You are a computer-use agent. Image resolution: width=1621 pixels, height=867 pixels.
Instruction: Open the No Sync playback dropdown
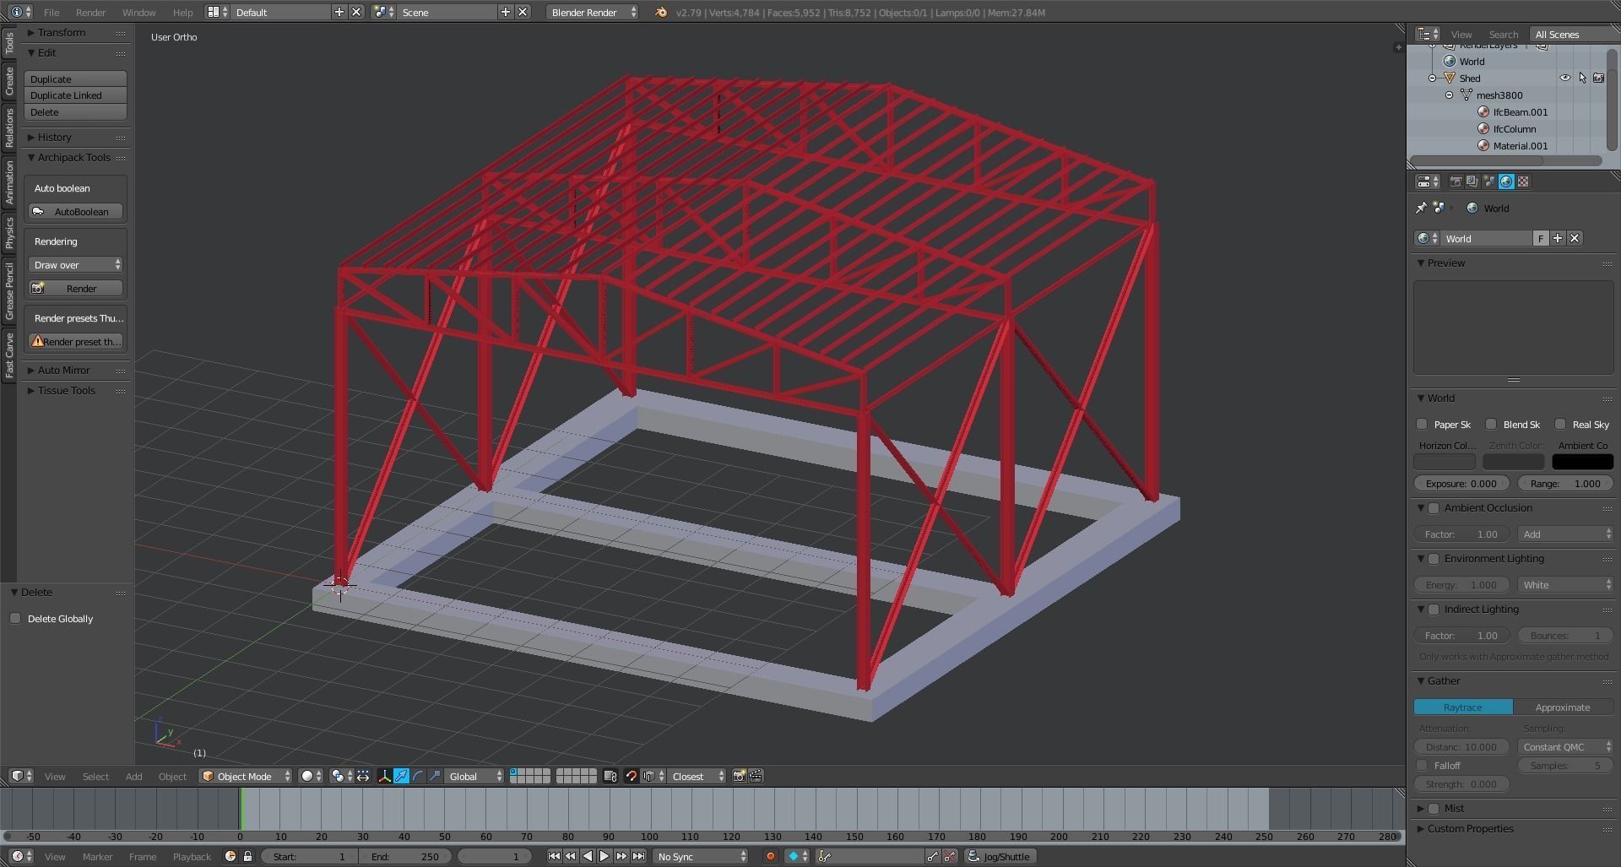[x=700, y=856]
